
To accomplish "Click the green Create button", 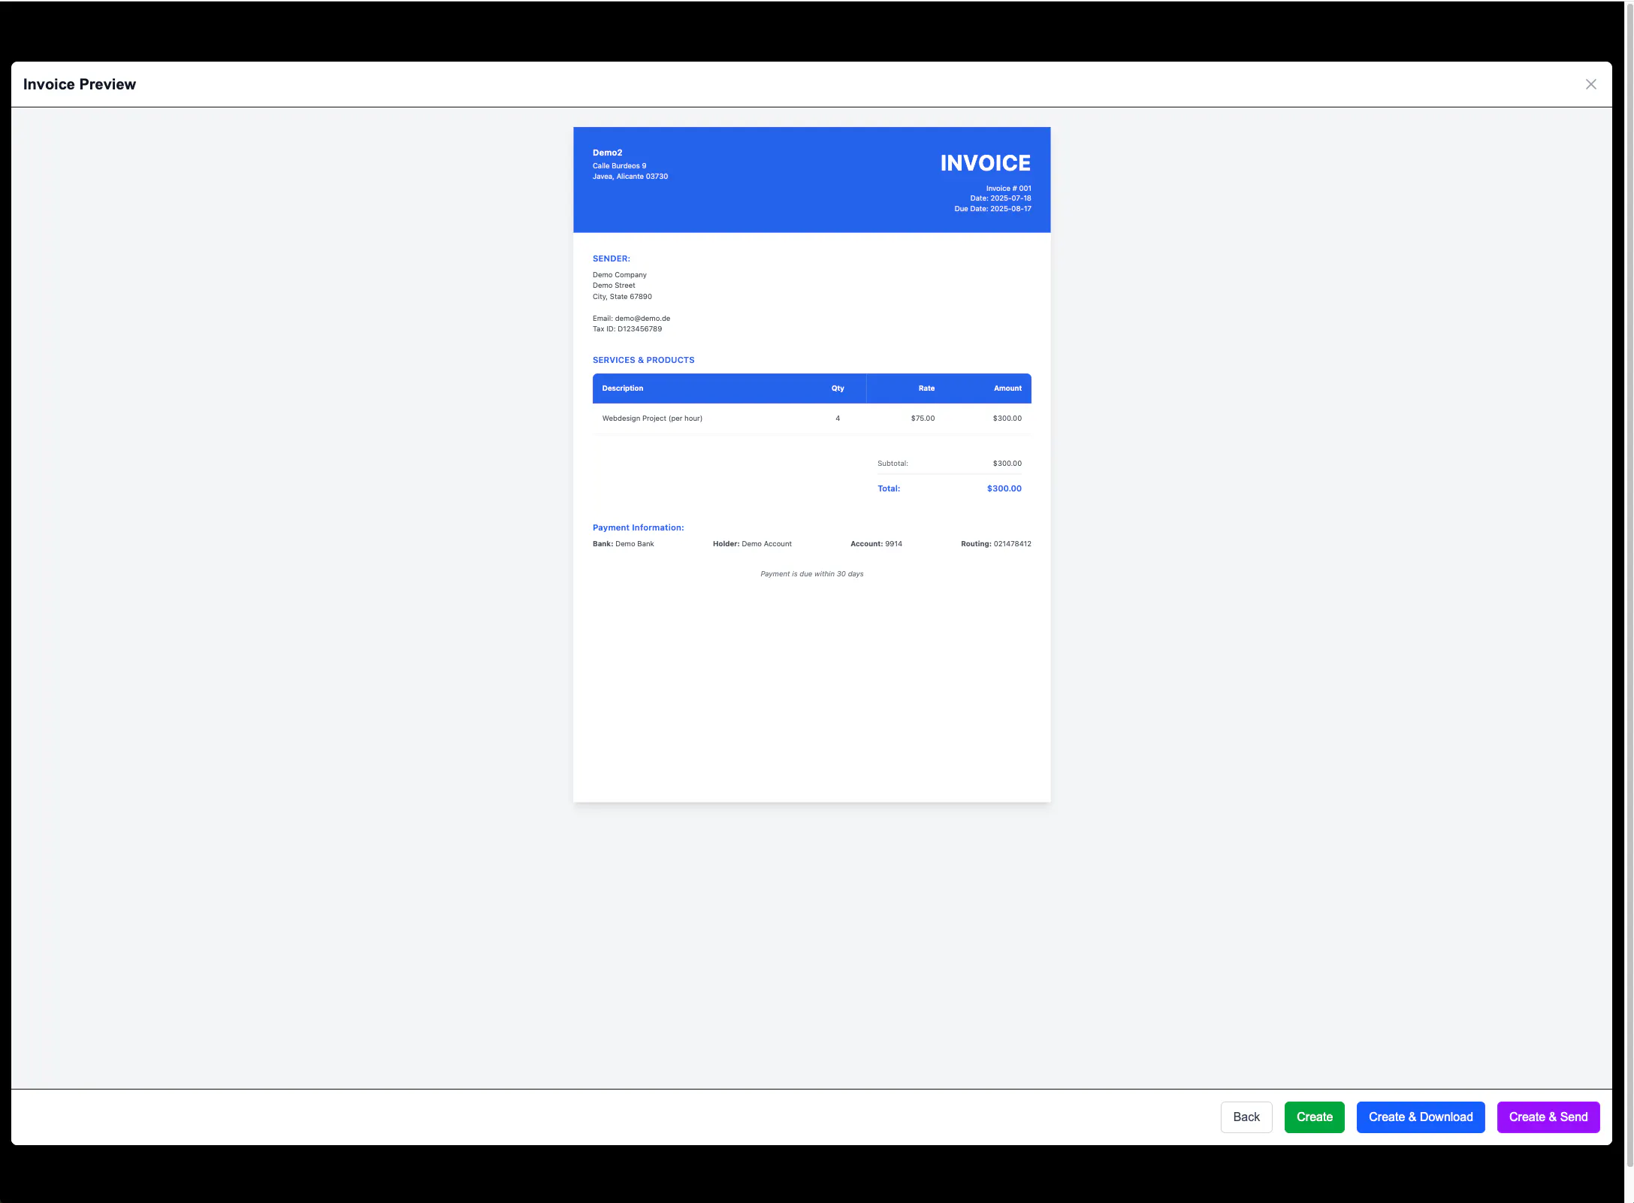I will pyautogui.click(x=1314, y=1117).
